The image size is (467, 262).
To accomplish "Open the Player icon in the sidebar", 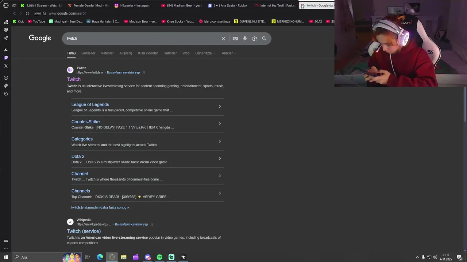I will point(6,78).
